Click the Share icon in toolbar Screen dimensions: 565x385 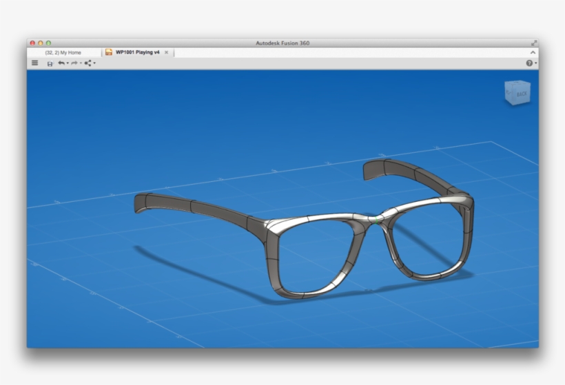(x=88, y=63)
